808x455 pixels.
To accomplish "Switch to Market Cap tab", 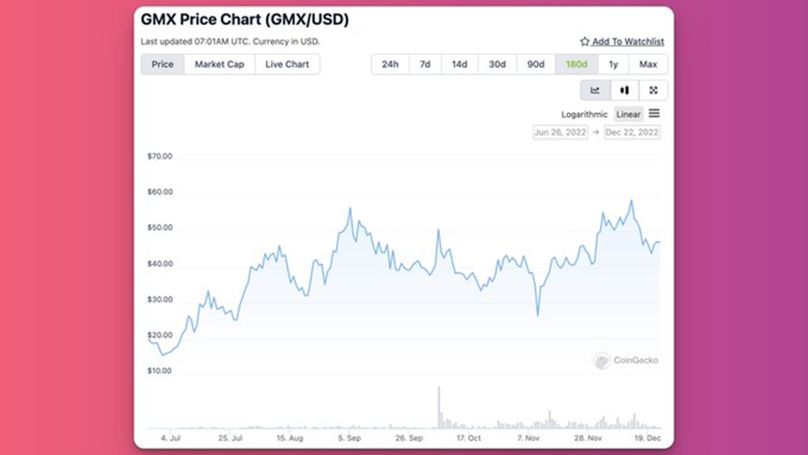I will click(220, 64).
